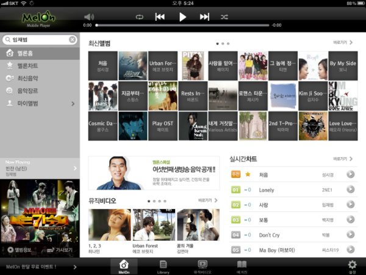Clear the search field with the X icon
Viewport: 366px width, 275px height.
pos(73,40)
